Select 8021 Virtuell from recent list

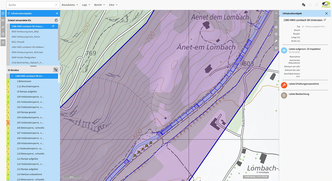(x=34, y=42)
